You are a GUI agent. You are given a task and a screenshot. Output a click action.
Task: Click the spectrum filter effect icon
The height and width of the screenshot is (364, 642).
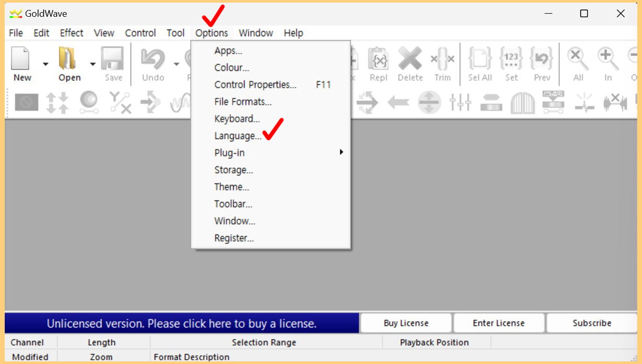[553, 102]
